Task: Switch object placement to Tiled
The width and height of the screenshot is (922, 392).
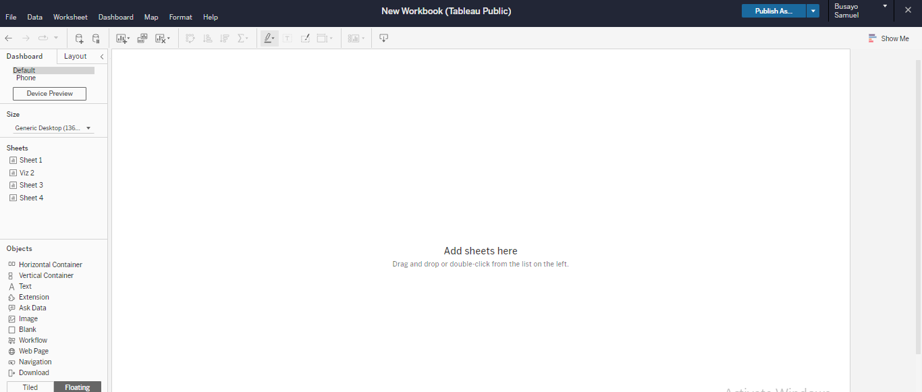Action: pos(30,387)
